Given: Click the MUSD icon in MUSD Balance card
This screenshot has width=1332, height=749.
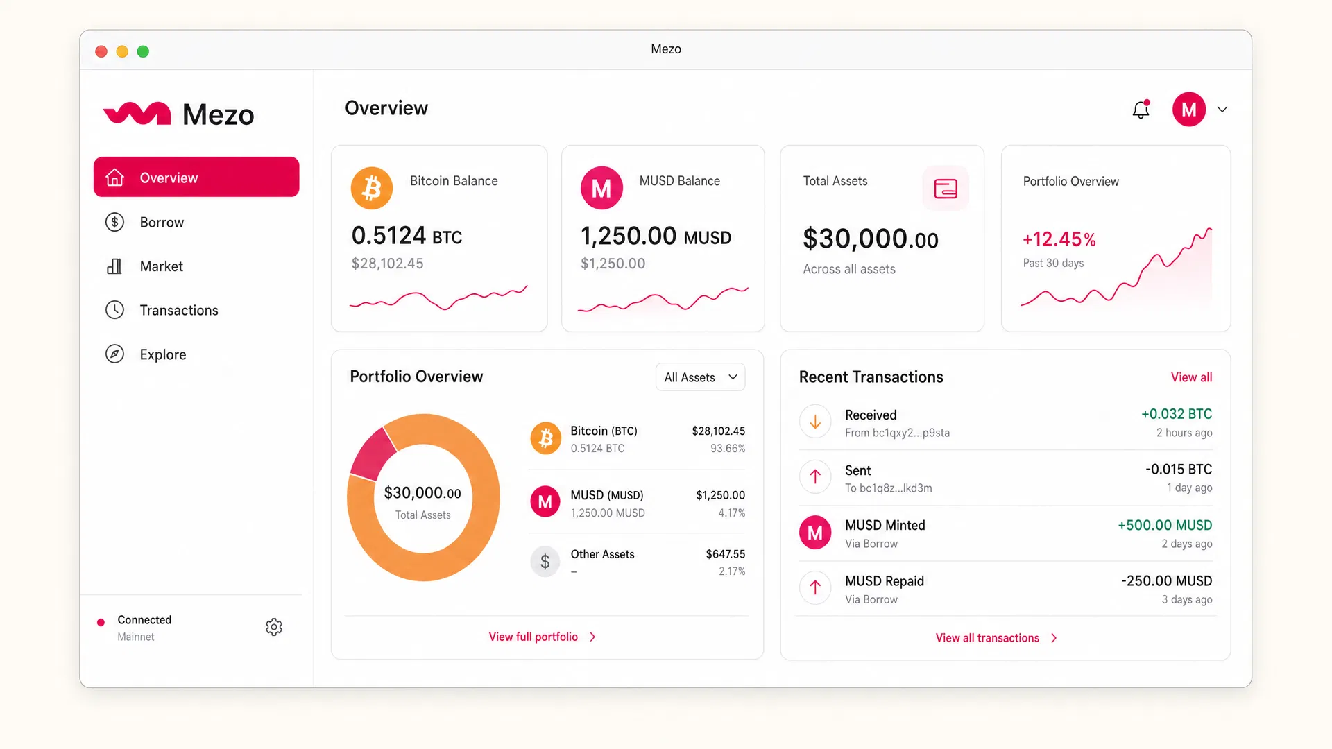Looking at the screenshot, I should pos(601,188).
